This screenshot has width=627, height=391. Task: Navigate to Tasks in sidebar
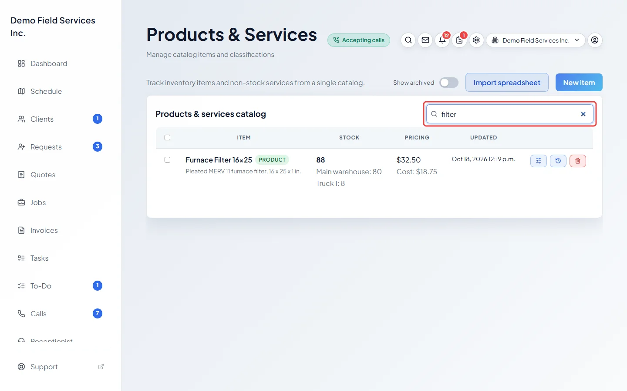coord(61,258)
